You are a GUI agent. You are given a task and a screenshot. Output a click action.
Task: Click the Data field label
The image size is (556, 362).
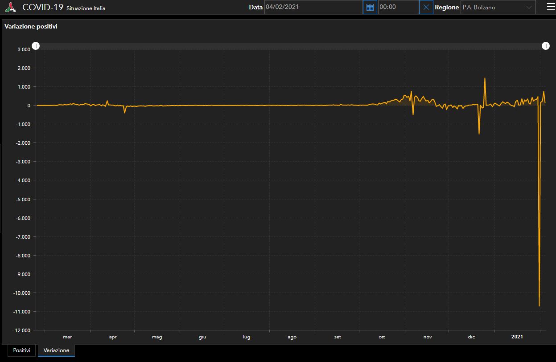[255, 7]
